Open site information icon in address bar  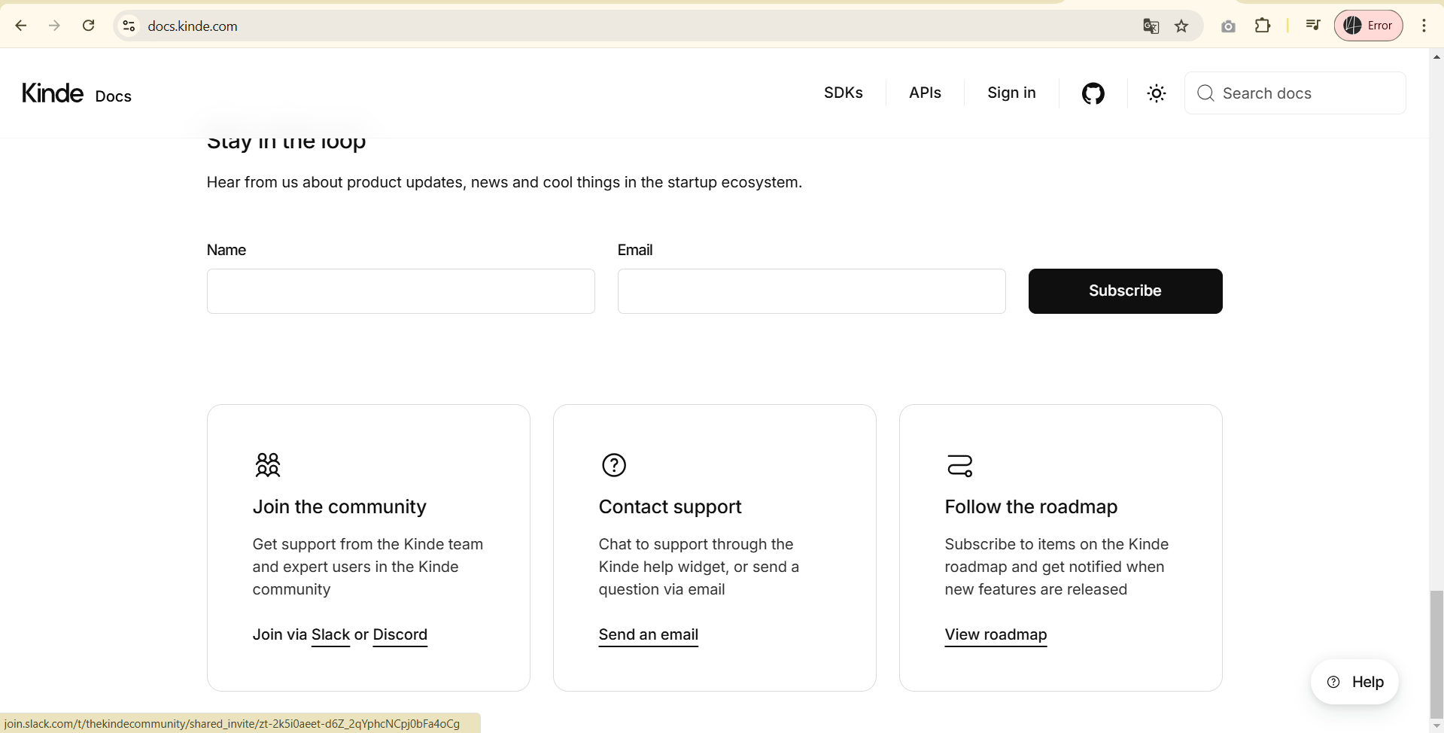tap(129, 26)
